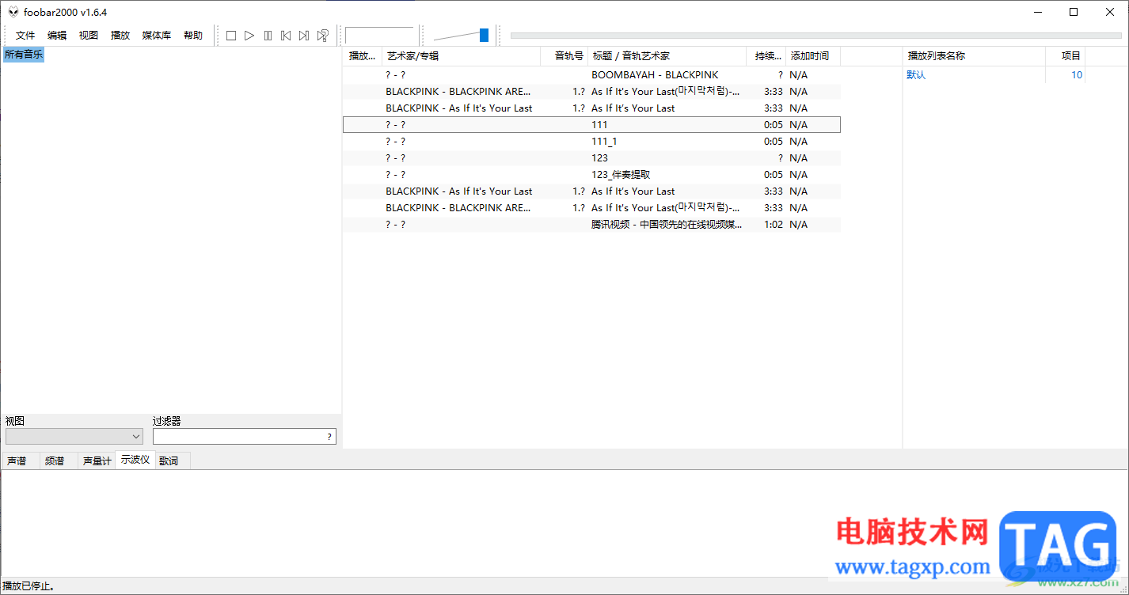Image resolution: width=1129 pixels, height=595 pixels.
Task: Click the 播放 status column header
Action: pyautogui.click(x=363, y=56)
